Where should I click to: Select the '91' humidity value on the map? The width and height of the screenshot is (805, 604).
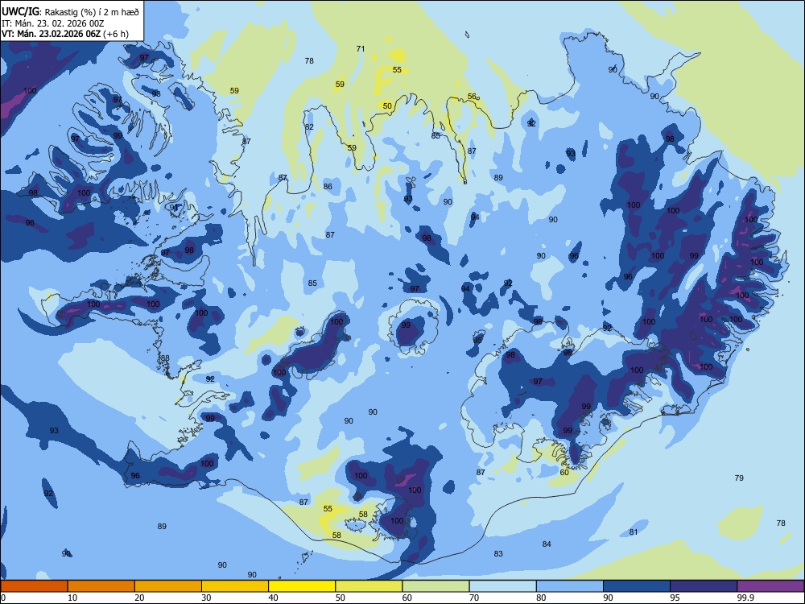(174, 207)
